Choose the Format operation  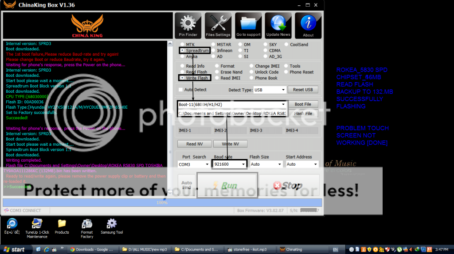coord(217,66)
